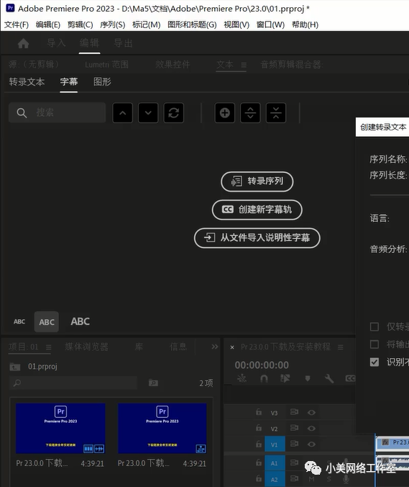This screenshot has width=409, height=487.
Task: Open the 编辑(E) menu
Action: [x=48, y=24]
